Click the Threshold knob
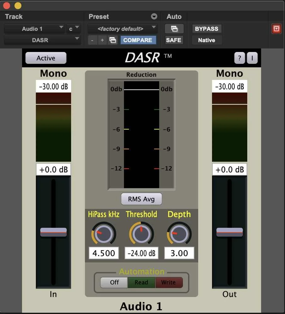This screenshot has height=314, width=285. click(x=141, y=233)
